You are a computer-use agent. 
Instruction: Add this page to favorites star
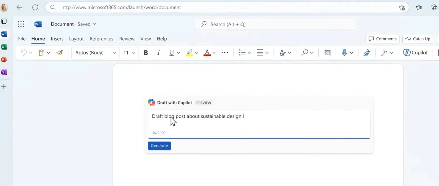[402, 7]
